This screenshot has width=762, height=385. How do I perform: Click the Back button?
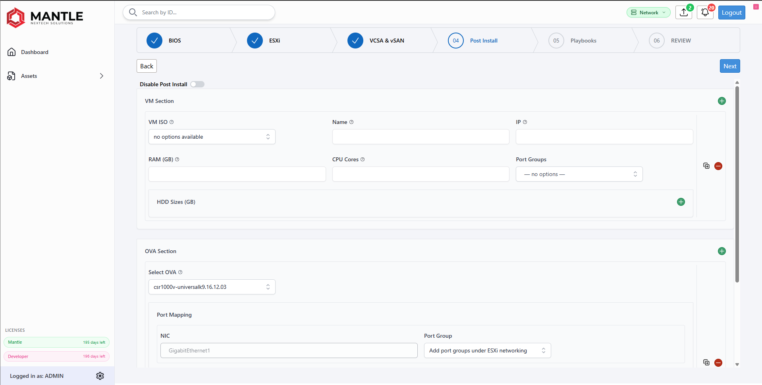(x=147, y=66)
